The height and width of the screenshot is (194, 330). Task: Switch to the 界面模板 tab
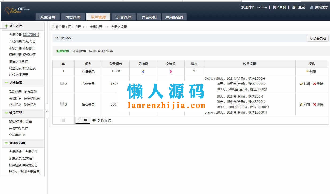(x=149, y=17)
